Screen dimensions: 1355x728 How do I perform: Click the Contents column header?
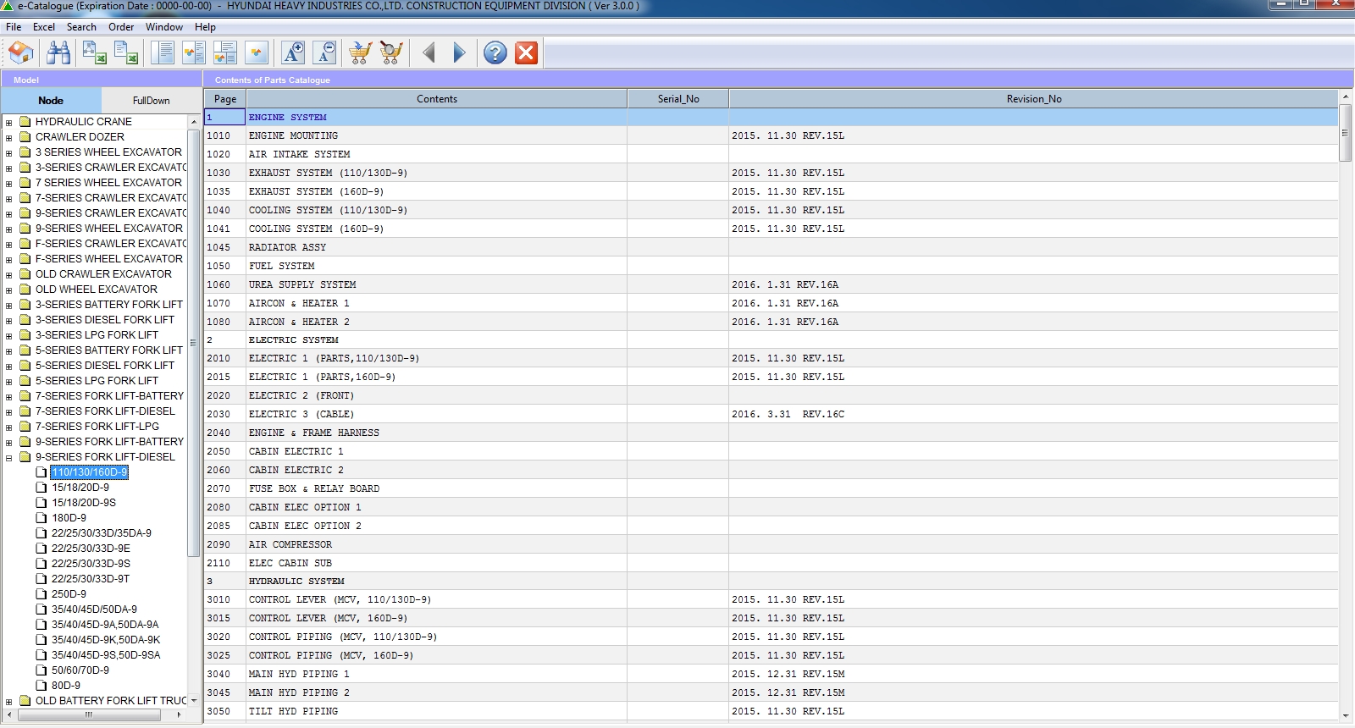click(x=437, y=99)
